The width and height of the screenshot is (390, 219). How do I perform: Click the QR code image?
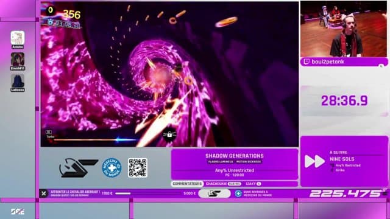[138, 168]
